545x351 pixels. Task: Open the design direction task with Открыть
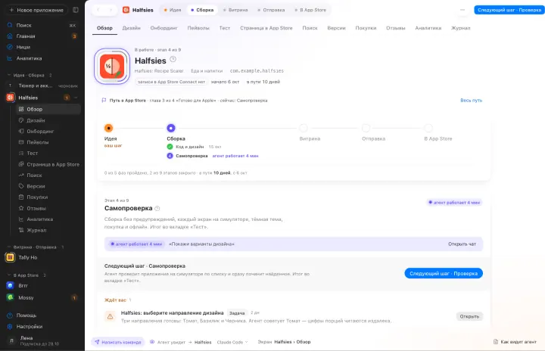469,316
